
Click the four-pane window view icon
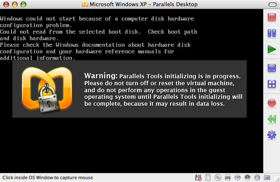[x=272, y=84]
